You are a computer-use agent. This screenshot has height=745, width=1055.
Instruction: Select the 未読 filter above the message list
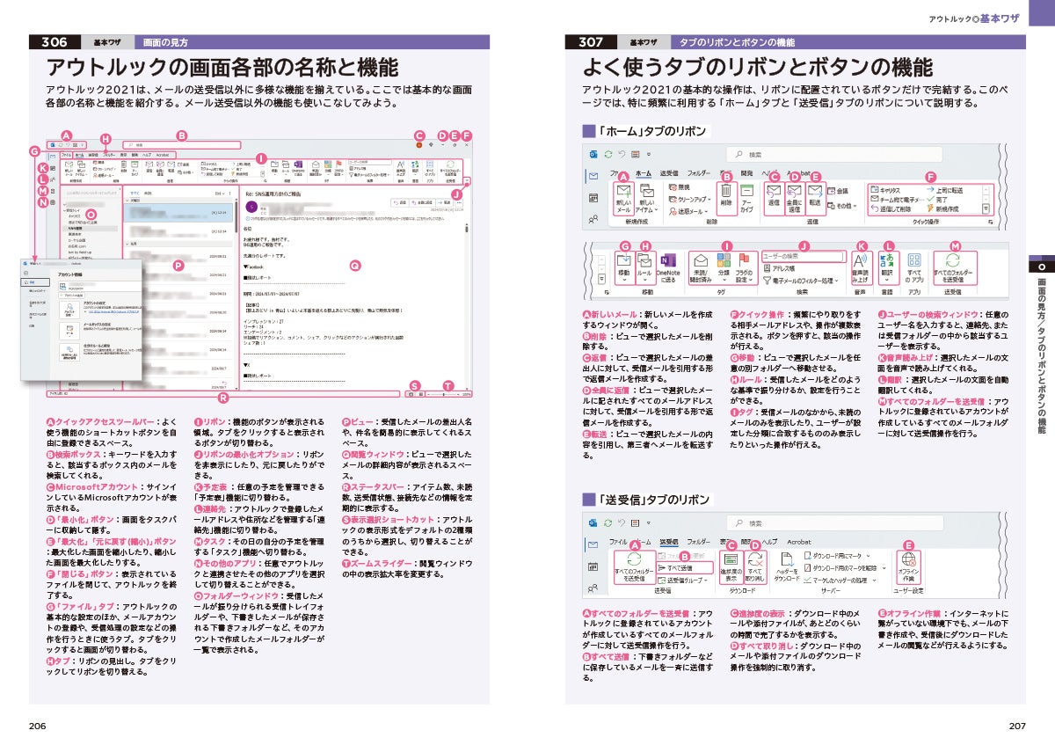[x=149, y=194]
